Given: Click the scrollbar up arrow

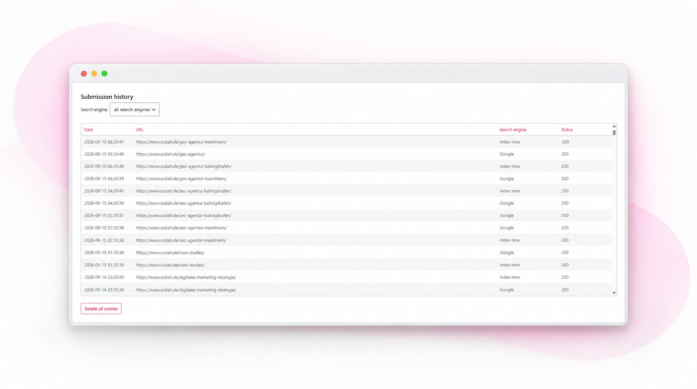Looking at the screenshot, I should click(x=614, y=126).
